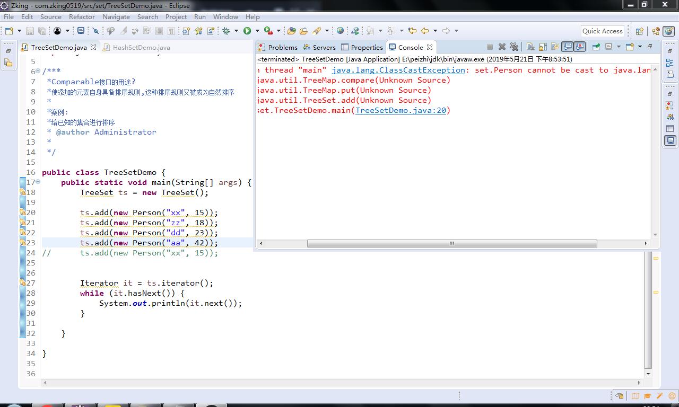
Task: Click the New Java Class icon
Action: pos(197,31)
